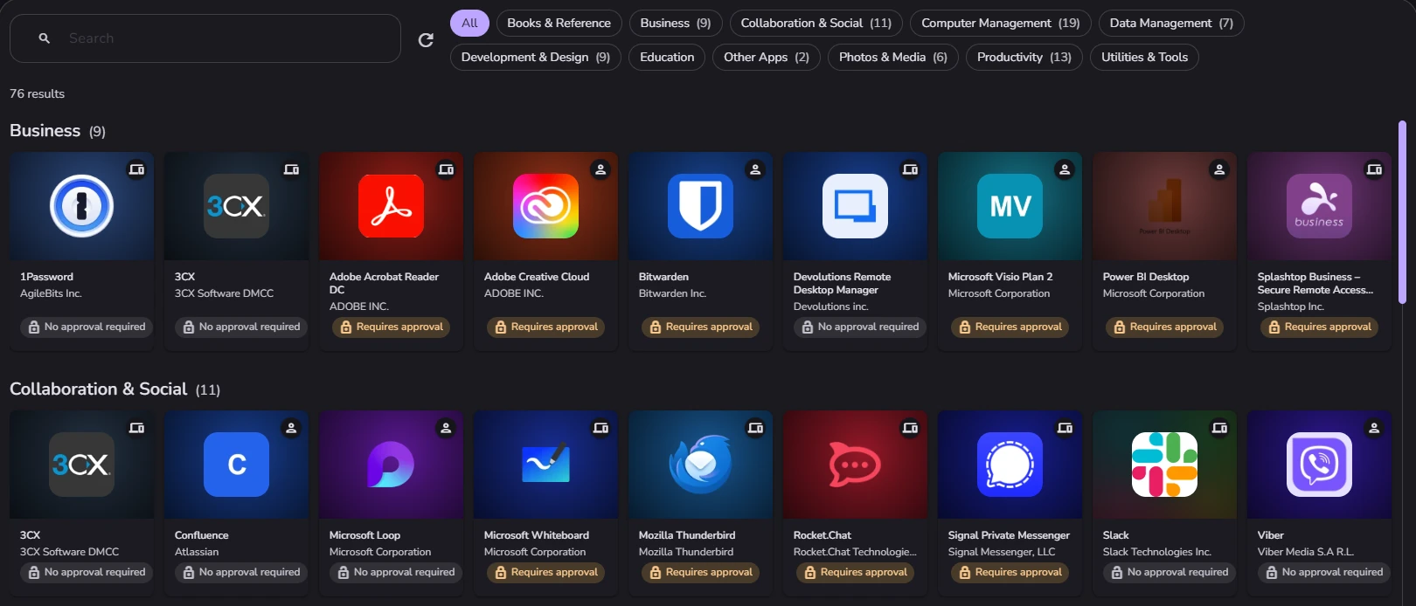Open the 3CX icon in Collaboration & Social
The image size is (1416, 606).
[81, 465]
